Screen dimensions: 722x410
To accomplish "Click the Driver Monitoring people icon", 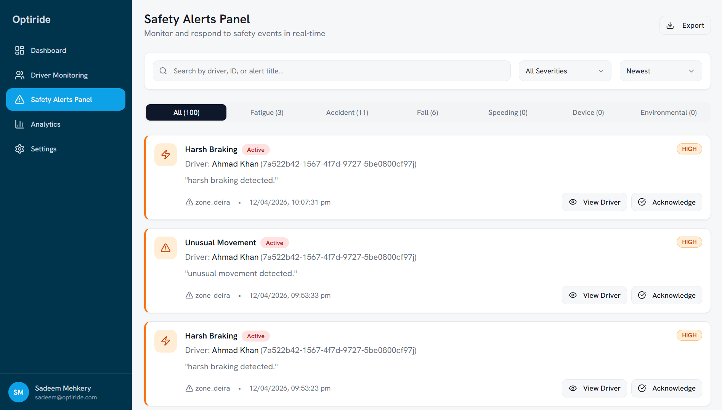I will (x=19, y=75).
